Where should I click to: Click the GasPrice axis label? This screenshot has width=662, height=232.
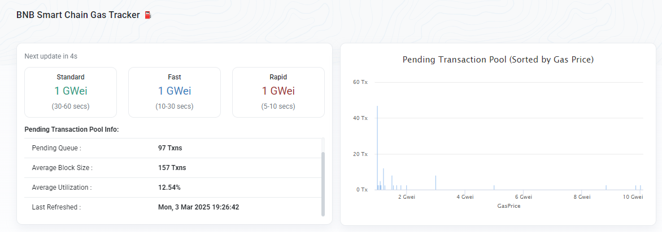click(509, 206)
